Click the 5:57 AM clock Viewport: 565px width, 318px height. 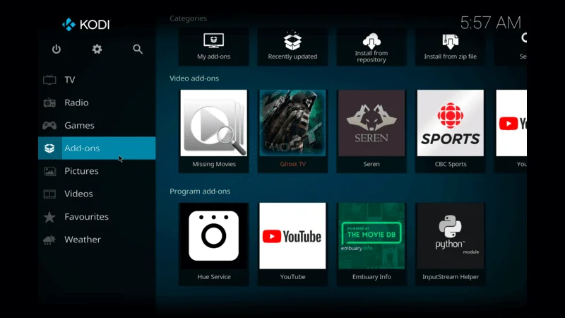click(490, 23)
